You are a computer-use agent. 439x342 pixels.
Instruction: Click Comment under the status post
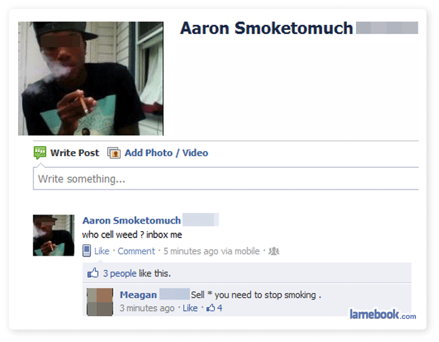tap(136, 251)
